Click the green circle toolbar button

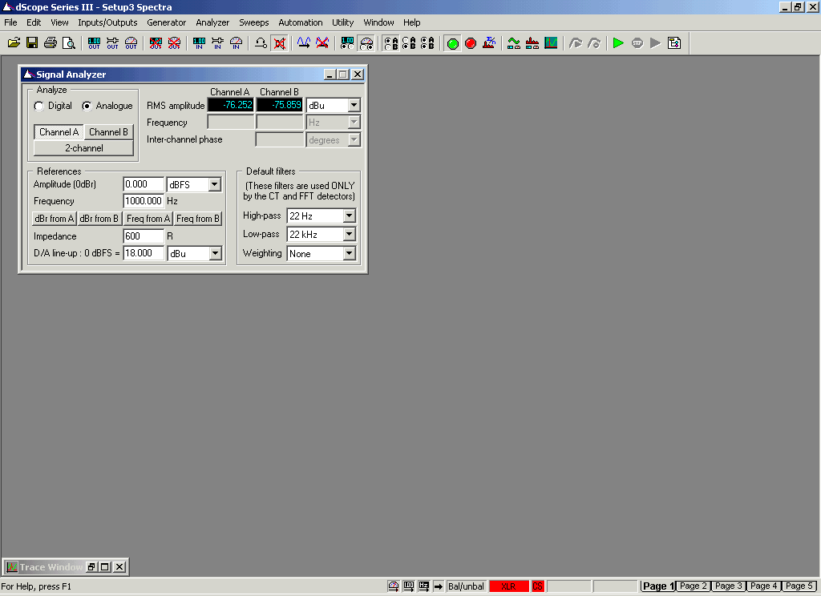[452, 43]
